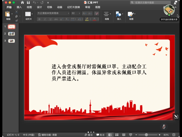Open the 设计 (Design) ribbon tab
This screenshot has height=137, width=182.
coord(40,7)
